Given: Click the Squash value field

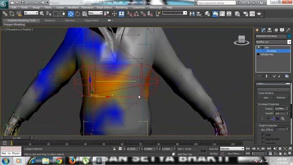Looking at the screenshot, I should (280, 113).
